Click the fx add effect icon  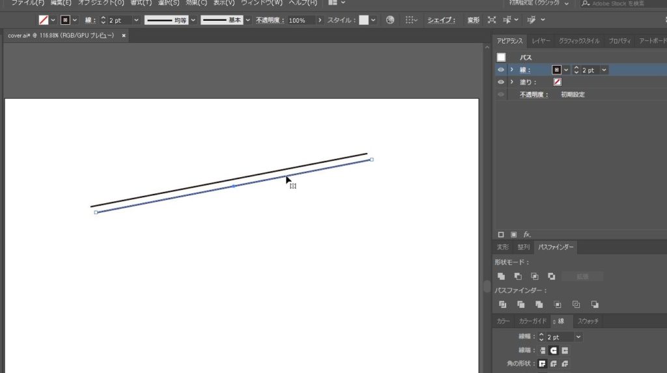click(x=527, y=234)
